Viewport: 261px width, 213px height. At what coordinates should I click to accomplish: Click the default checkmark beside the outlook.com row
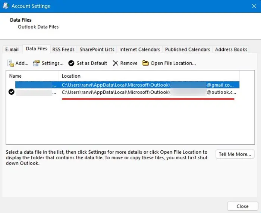click(12, 92)
